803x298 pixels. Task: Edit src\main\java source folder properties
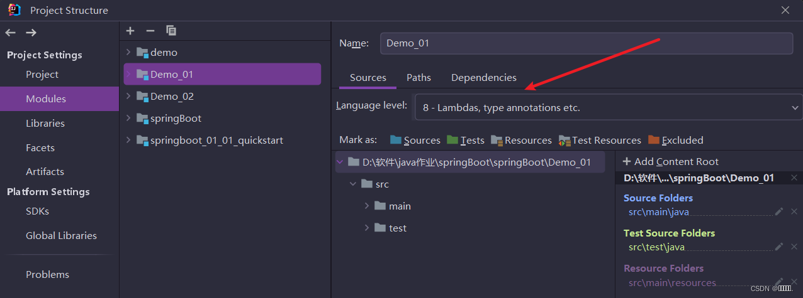[779, 212]
